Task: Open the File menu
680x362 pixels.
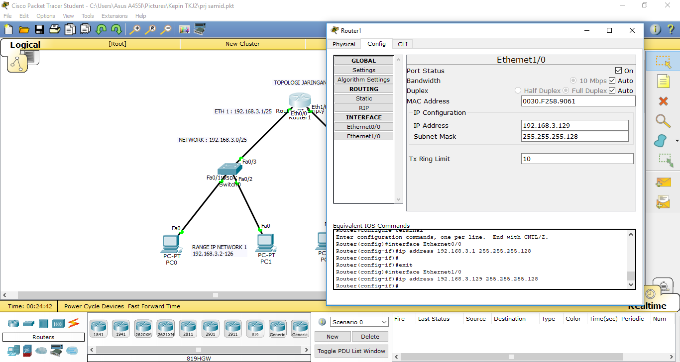Action: point(7,16)
